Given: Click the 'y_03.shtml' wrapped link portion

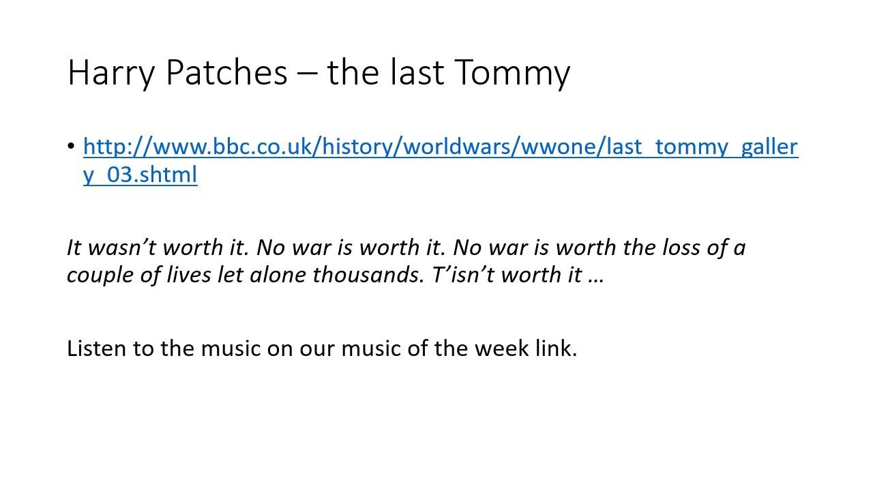Looking at the screenshot, I should click(x=140, y=175).
